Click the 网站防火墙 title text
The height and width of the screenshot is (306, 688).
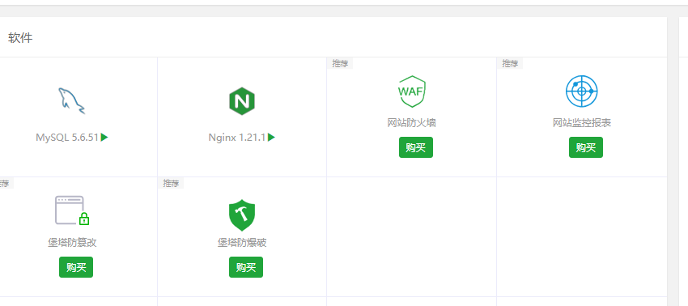[411, 123]
